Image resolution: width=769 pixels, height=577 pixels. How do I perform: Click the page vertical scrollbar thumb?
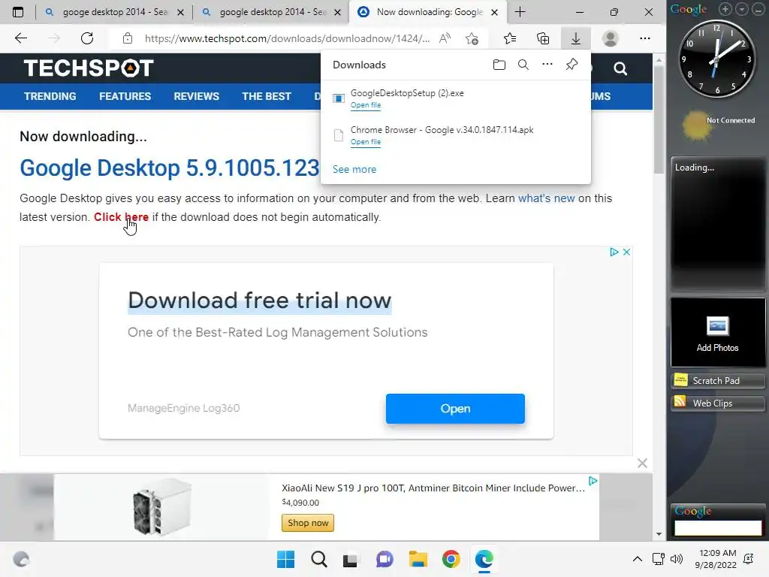coord(659,119)
